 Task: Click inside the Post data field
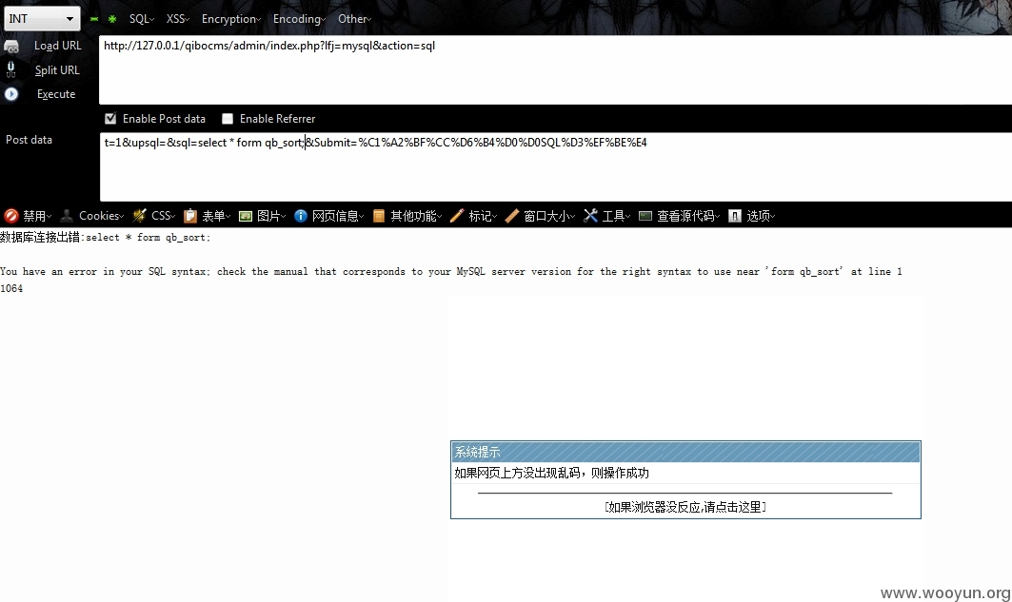point(556,167)
